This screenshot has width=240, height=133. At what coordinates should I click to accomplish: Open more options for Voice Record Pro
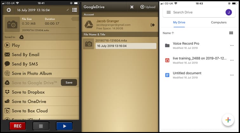click(x=232, y=45)
